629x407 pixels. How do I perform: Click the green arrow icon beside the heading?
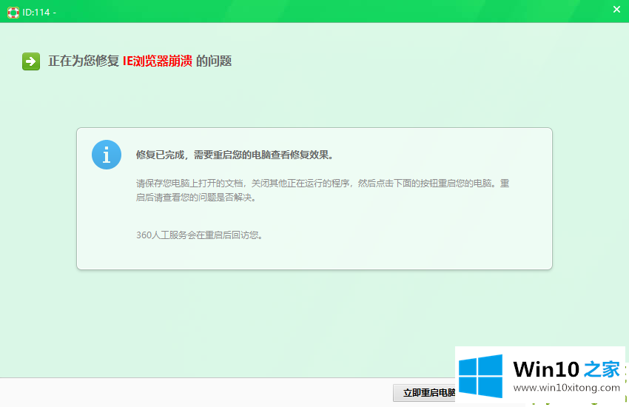coord(31,61)
